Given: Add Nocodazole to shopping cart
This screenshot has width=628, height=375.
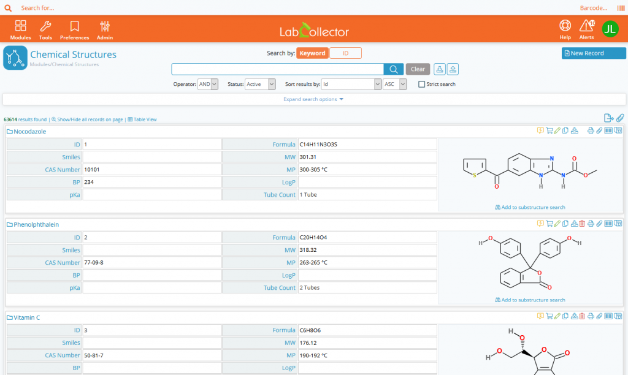Looking at the screenshot, I should pos(549,131).
